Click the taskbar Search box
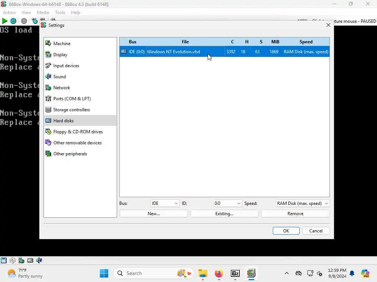The width and height of the screenshot is (377, 282). (154, 273)
